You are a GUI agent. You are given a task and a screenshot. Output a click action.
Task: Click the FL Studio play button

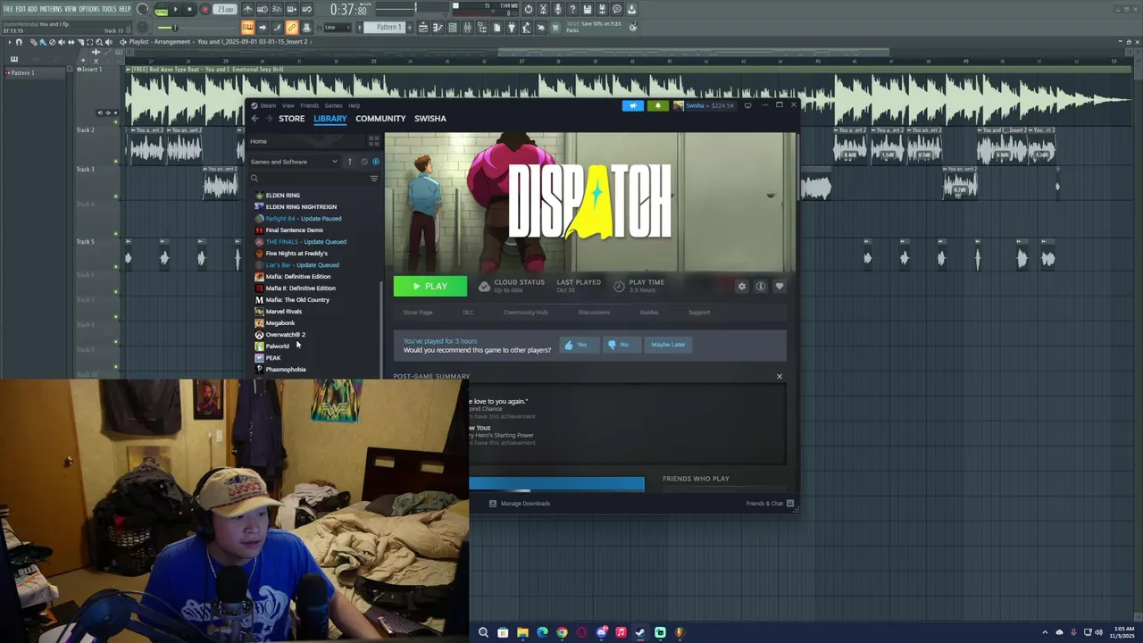(175, 10)
